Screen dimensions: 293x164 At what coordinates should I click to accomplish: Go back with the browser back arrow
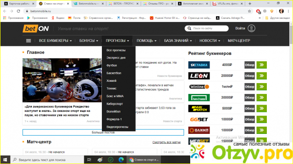tap(5, 11)
